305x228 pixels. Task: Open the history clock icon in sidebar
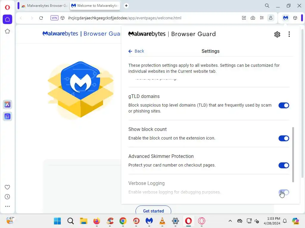coord(7,197)
